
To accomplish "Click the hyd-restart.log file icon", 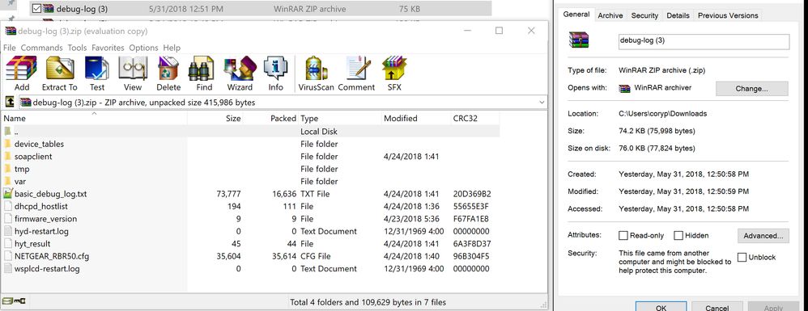I will click(7, 231).
